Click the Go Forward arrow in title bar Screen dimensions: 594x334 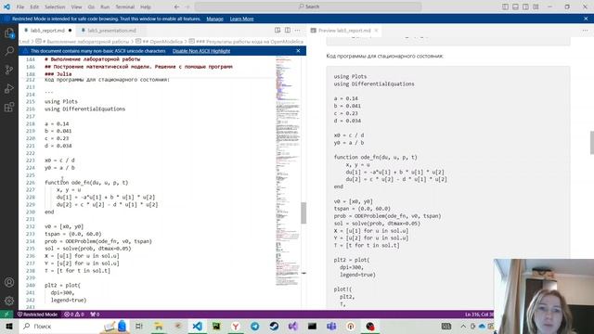(187, 6)
